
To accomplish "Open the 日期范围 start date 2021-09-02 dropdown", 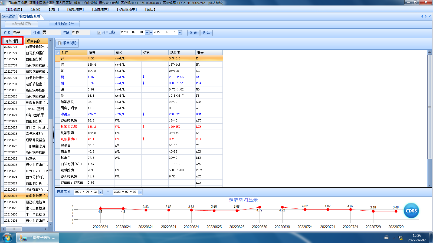I will click(101, 192).
